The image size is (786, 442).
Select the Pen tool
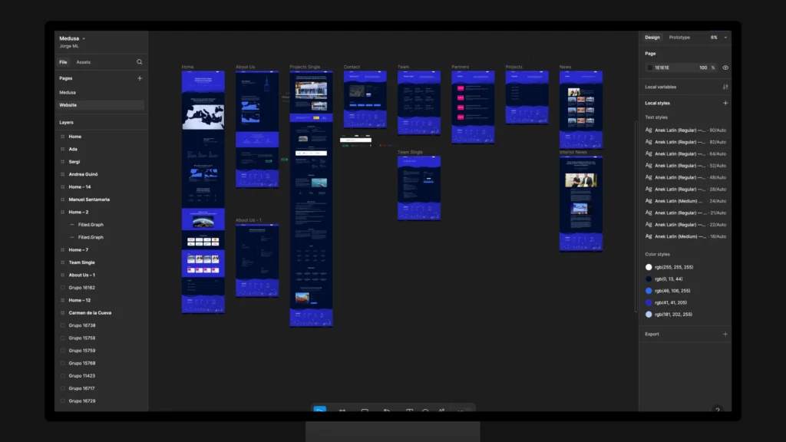pyautogui.click(x=386, y=411)
